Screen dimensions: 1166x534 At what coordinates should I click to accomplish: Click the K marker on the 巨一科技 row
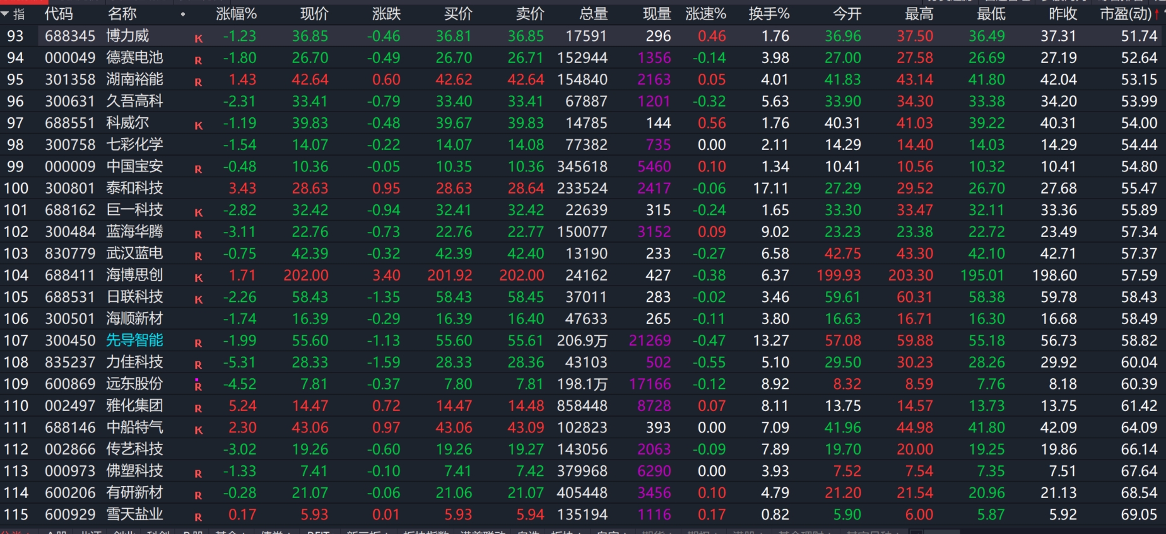[x=199, y=213]
